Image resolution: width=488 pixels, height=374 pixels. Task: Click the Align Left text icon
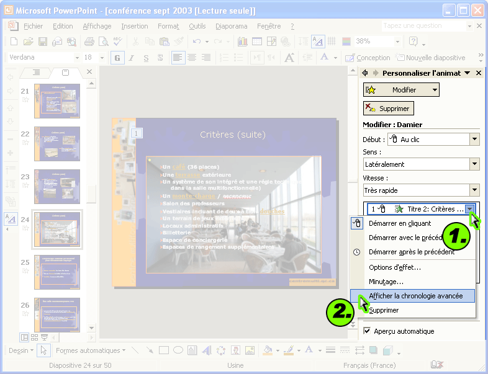point(178,58)
